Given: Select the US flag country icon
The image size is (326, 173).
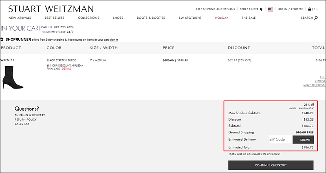Looking at the screenshot, I should tap(270, 9).
